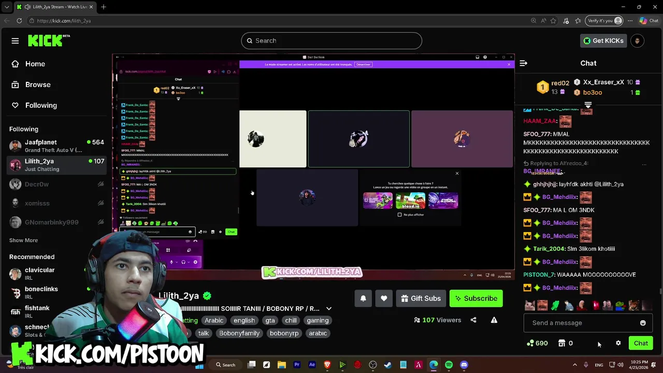Image resolution: width=663 pixels, height=373 pixels.
Task: Open the Favorites list icon
Action: click(x=578, y=21)
